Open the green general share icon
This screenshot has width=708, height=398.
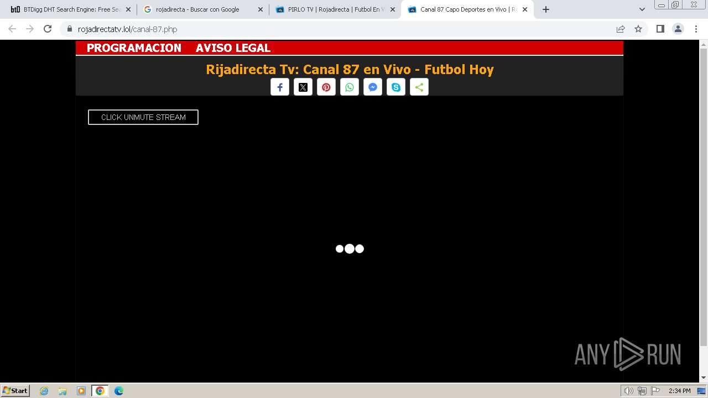click(419, 87)
